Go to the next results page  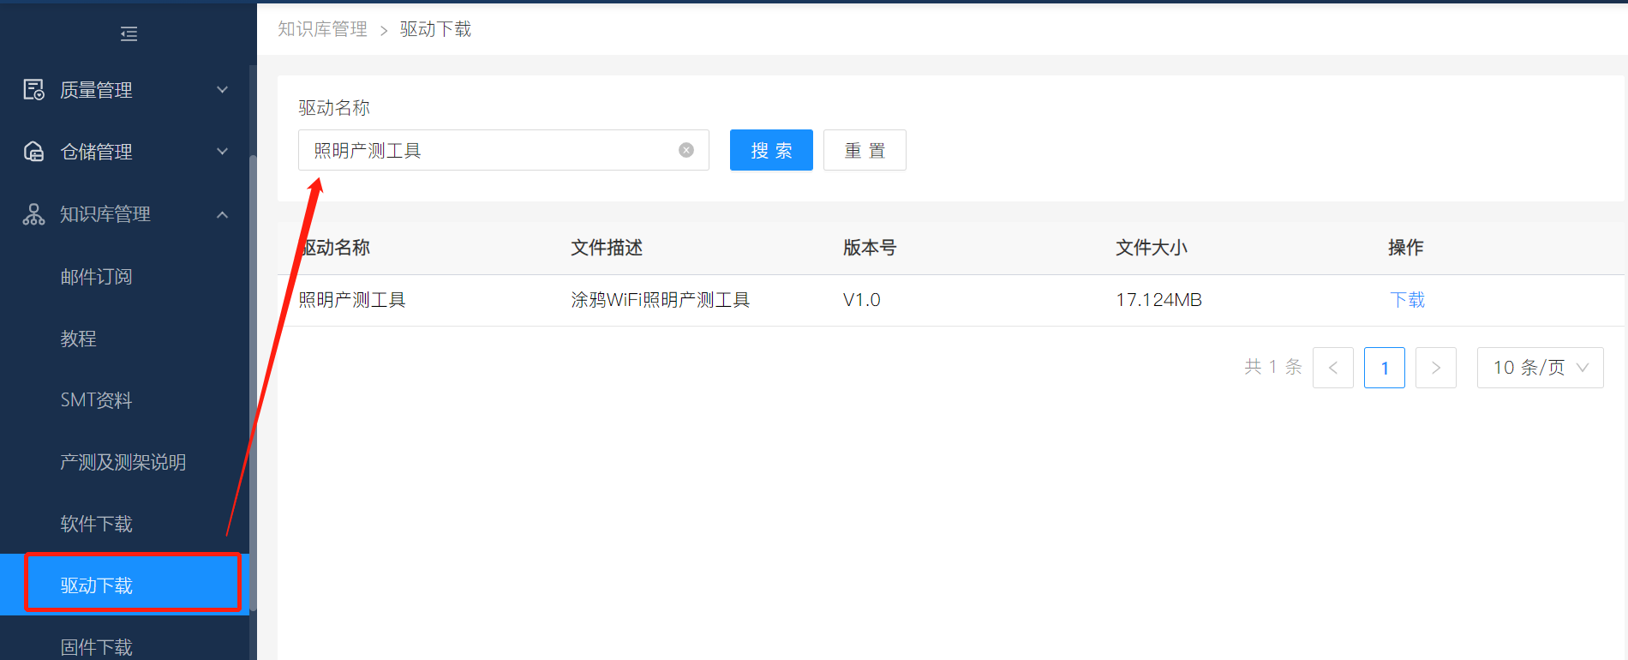click(1436, 368)
